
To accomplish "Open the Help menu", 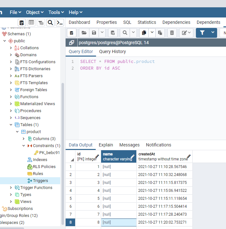I will tap(75, 12).
